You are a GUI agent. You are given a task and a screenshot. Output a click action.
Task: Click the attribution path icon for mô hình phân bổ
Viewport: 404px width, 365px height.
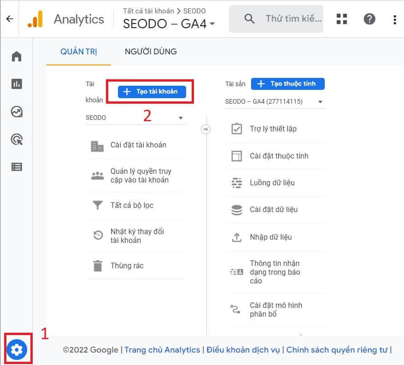(235, 309)
